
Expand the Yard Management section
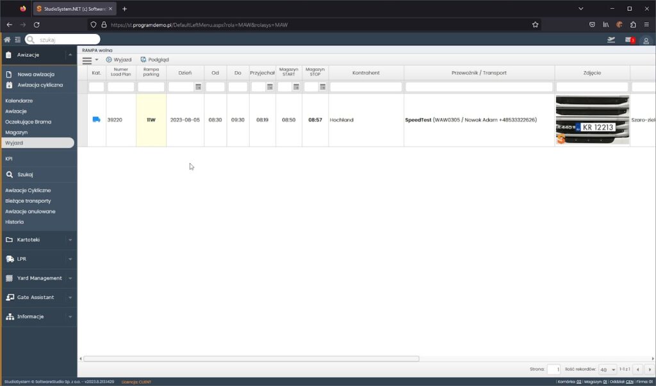point(38,278)
